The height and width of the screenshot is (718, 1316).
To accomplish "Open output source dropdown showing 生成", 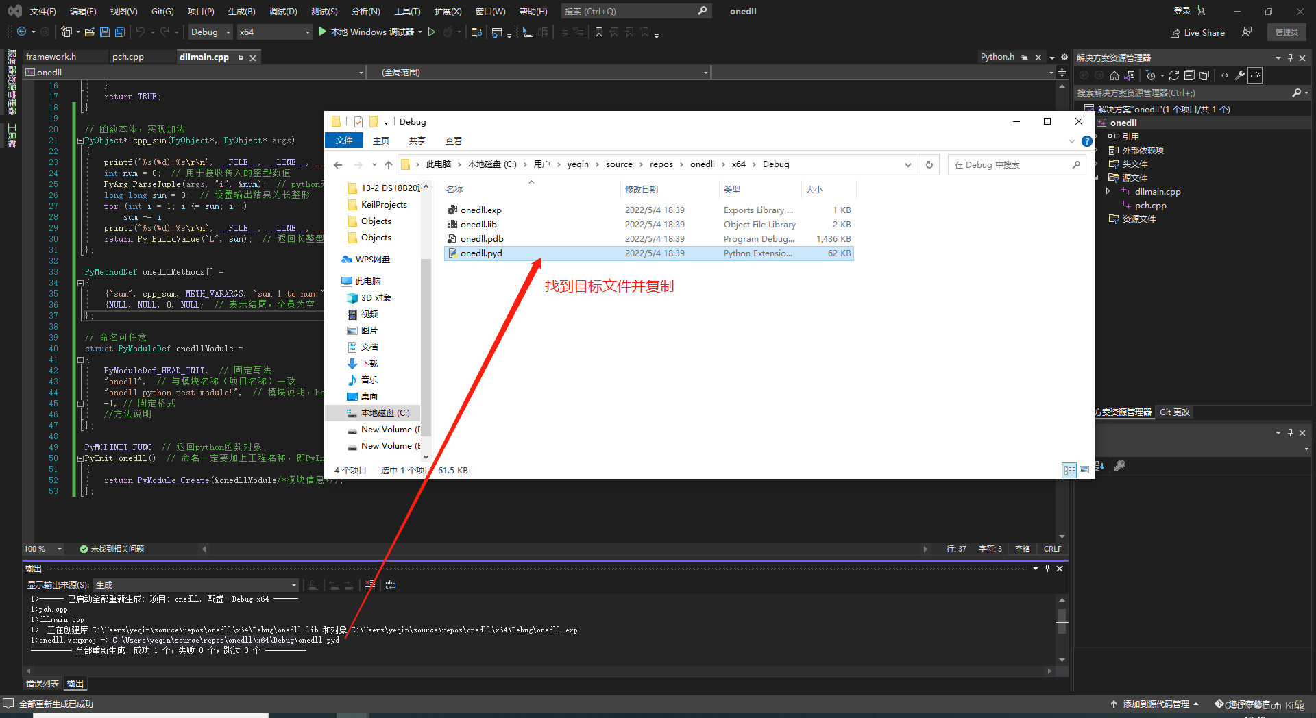I will click(196, 585).
